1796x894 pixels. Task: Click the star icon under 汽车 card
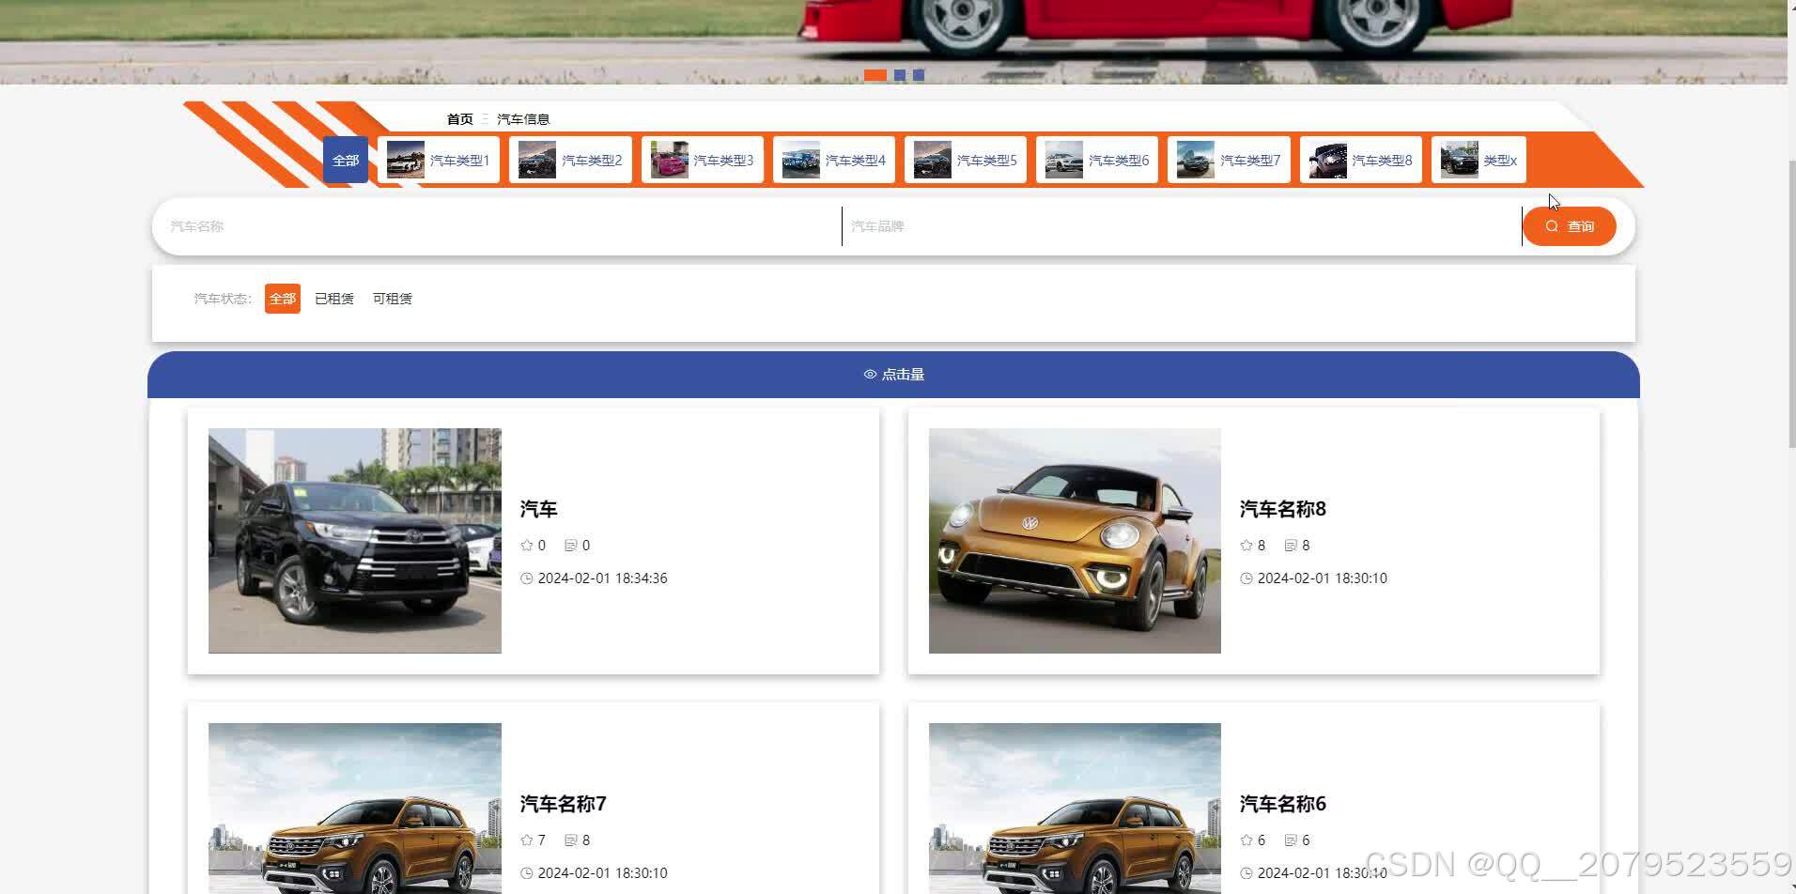pos(527,546)
